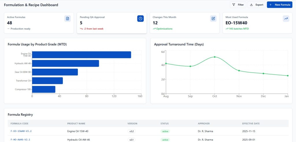Click the document icon on Active Formulas card
Screen dimensions: 296x142
pos(67,19)
